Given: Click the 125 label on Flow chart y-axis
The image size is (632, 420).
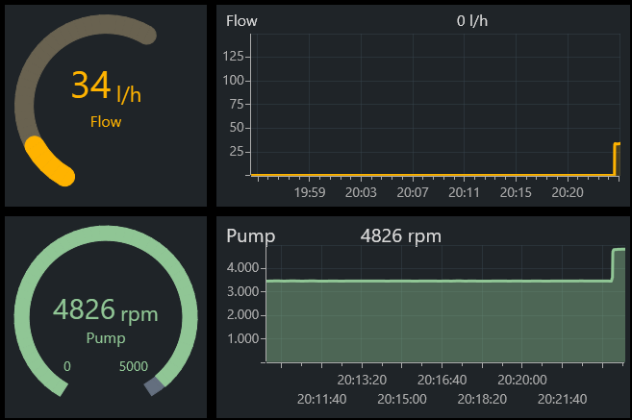Looking at the screenshot, I should coord(234,57).
